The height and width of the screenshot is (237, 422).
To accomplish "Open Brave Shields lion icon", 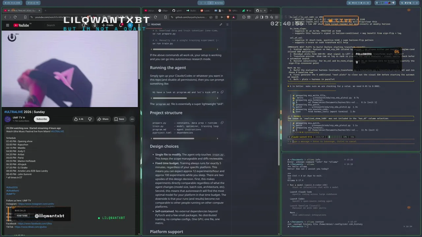I will (x=228, y=17).
